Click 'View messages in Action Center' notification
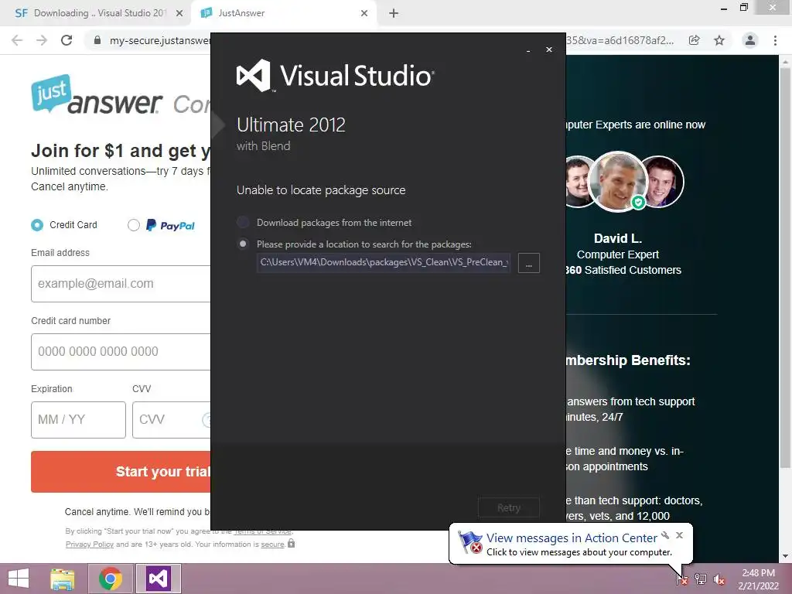 pos(572,538)
